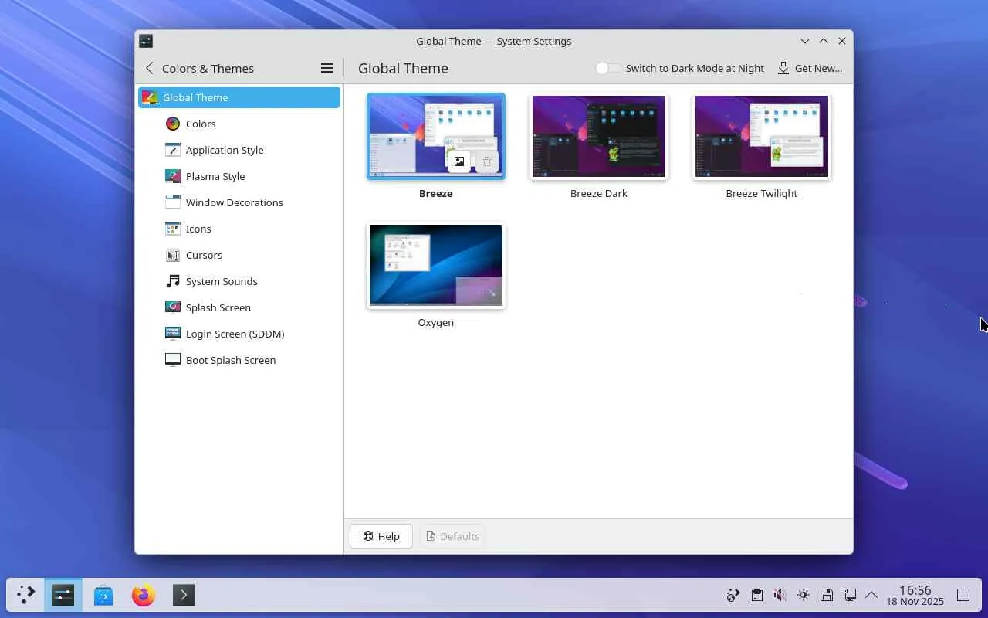Open the Application Launcher in the taskbar
The height and width of the screenshot is (618, 988).
coord(25,595)
